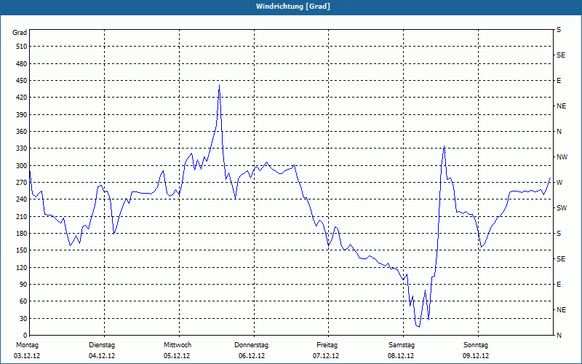The height and width of the screenshot is (364, 582).
Task: Click the date 04.12.12
Action: click(x=102, y=356)
